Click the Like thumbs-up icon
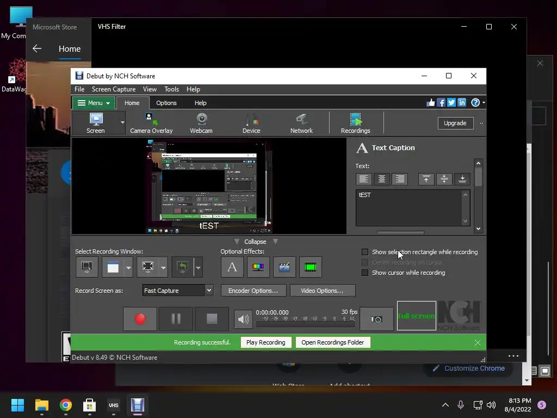Viewport: 557px width, 418px height. [x=431, y=103]
